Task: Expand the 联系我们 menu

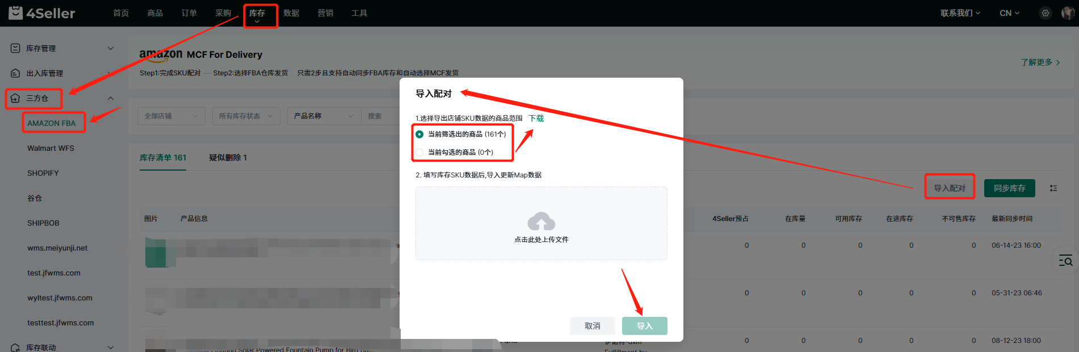Action: click(x=960, y=13)
